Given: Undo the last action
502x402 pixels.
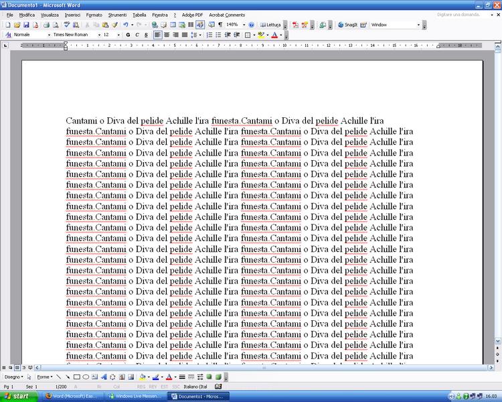Looking at the screenshot, I should pyautogui.click(x=126, y=25).
